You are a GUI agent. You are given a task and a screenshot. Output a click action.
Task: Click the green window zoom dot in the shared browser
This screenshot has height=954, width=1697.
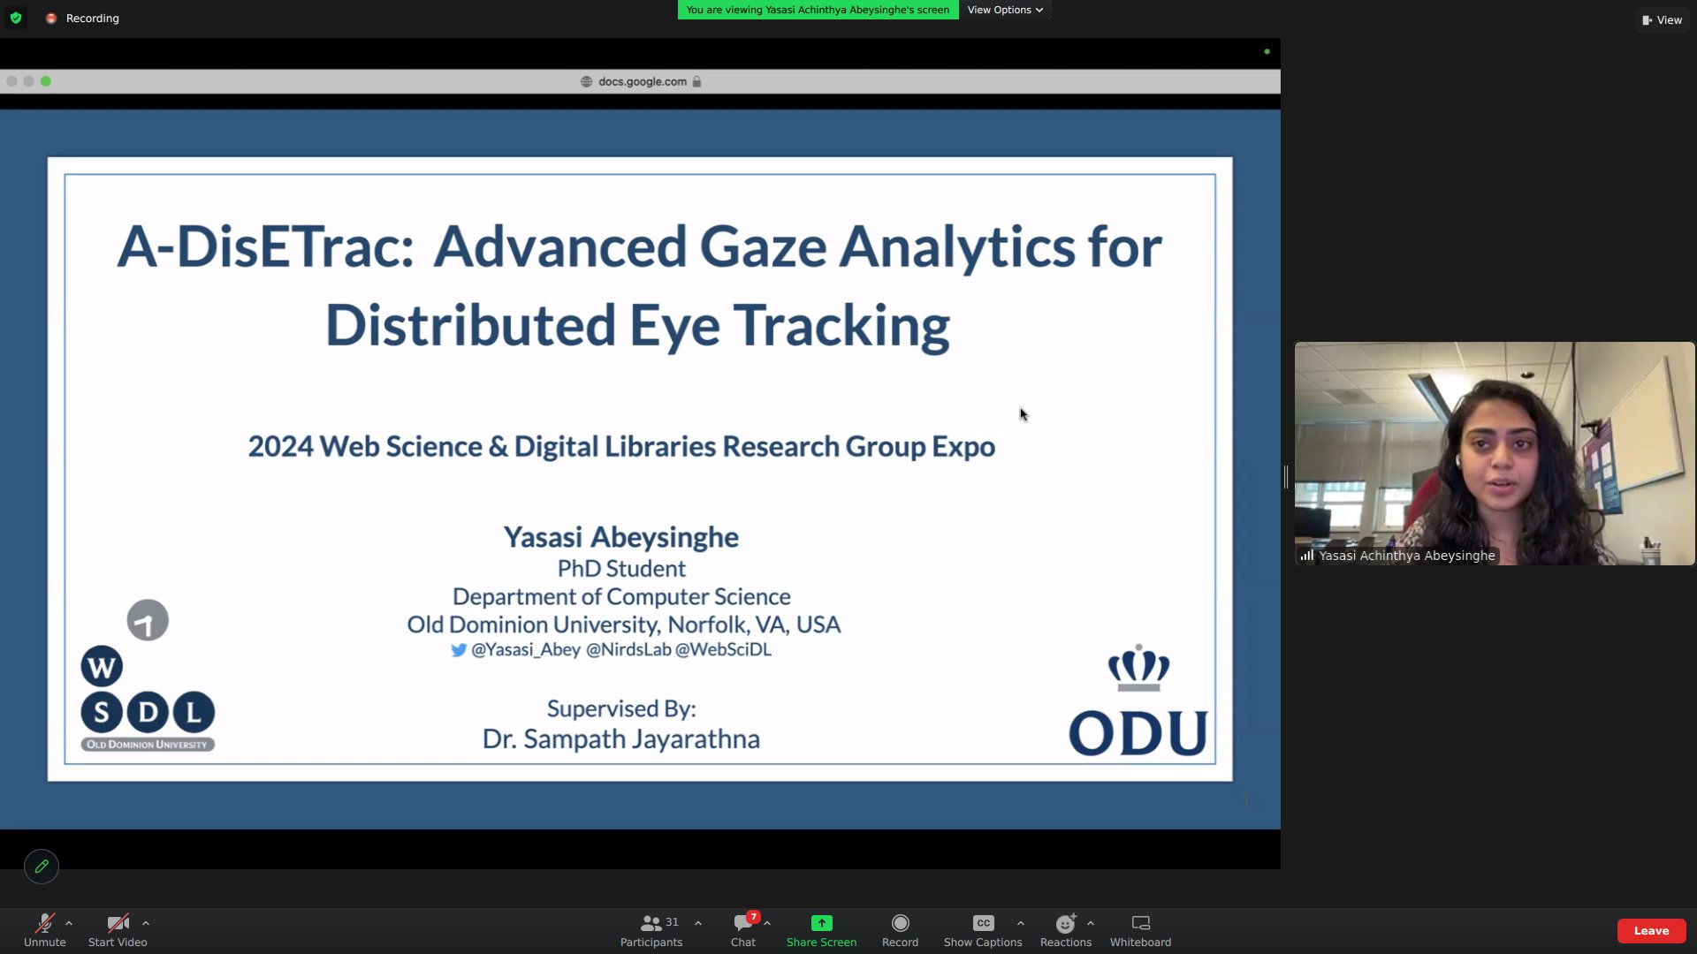pyautogui.click(x=46, y=81)
